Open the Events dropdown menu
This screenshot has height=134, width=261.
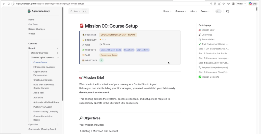point(205,11)
